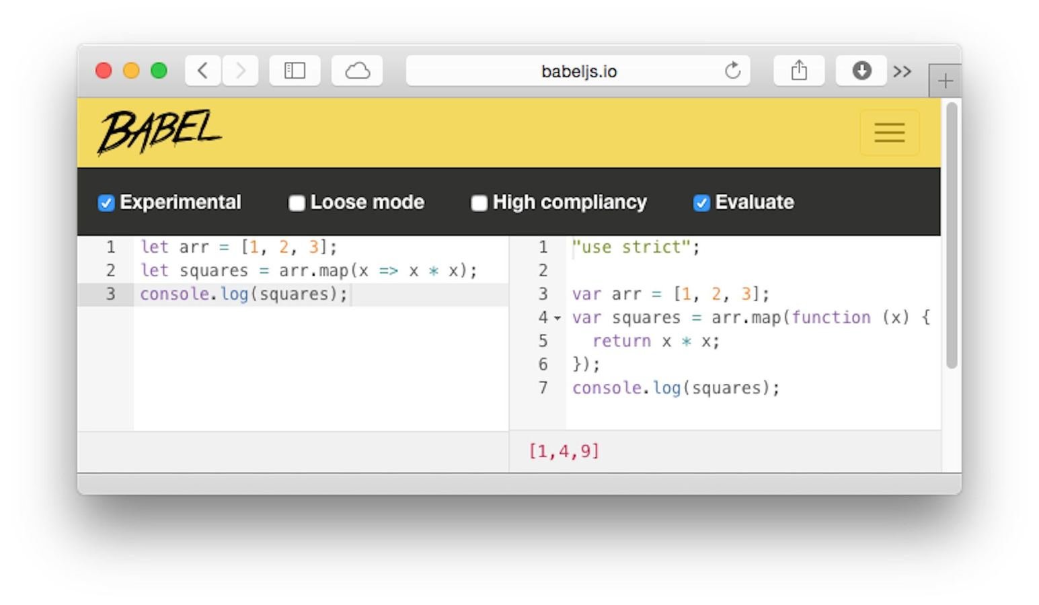Click line number 3 in input gutter
The height and width of the screenshot is (605, 1039).
tap(110, 294)
